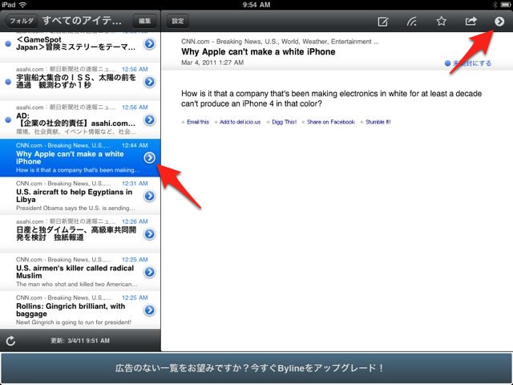This screenshot has height=385, width=513.
Task: Click 'Add to del.icio.us' link
Action: tap(240, 122)
